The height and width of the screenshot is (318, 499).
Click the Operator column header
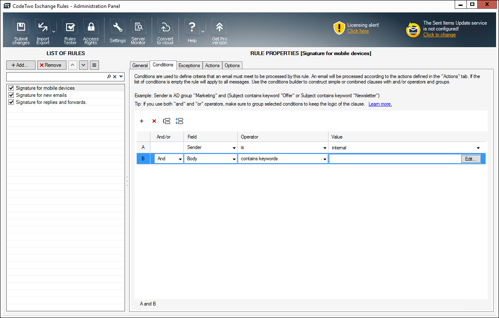pyautogui.click(x=283, y=137)
